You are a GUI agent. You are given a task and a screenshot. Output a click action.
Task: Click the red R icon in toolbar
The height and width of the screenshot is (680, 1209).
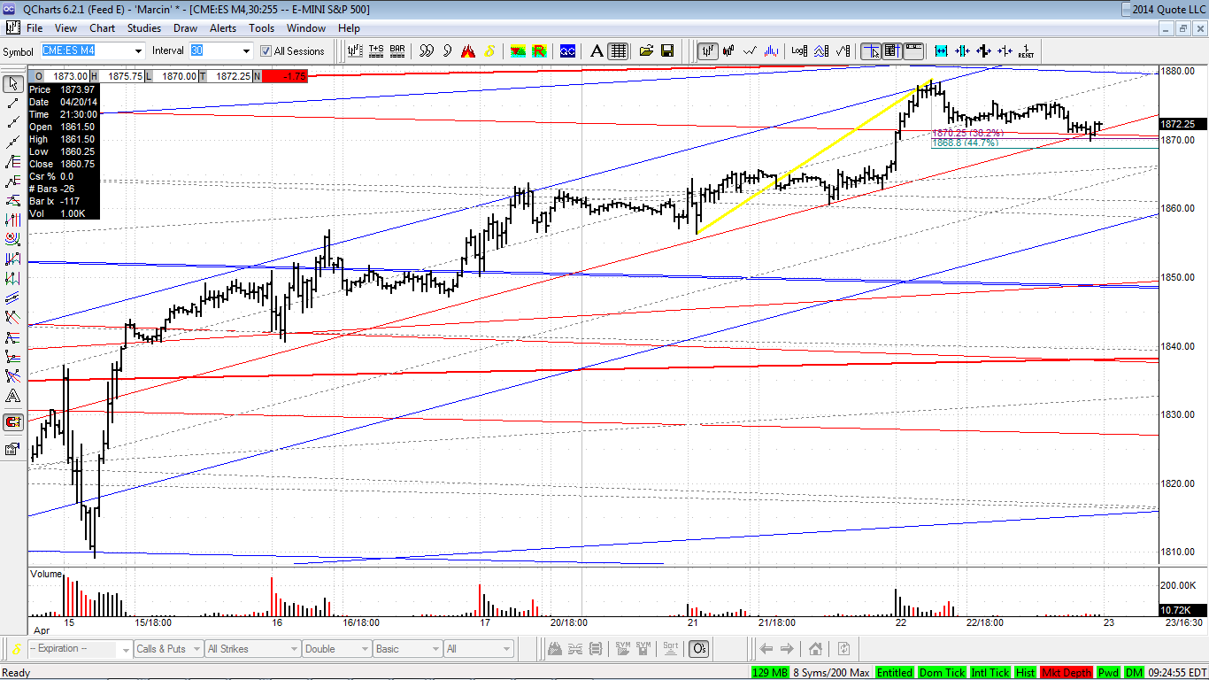pos(539,50)
